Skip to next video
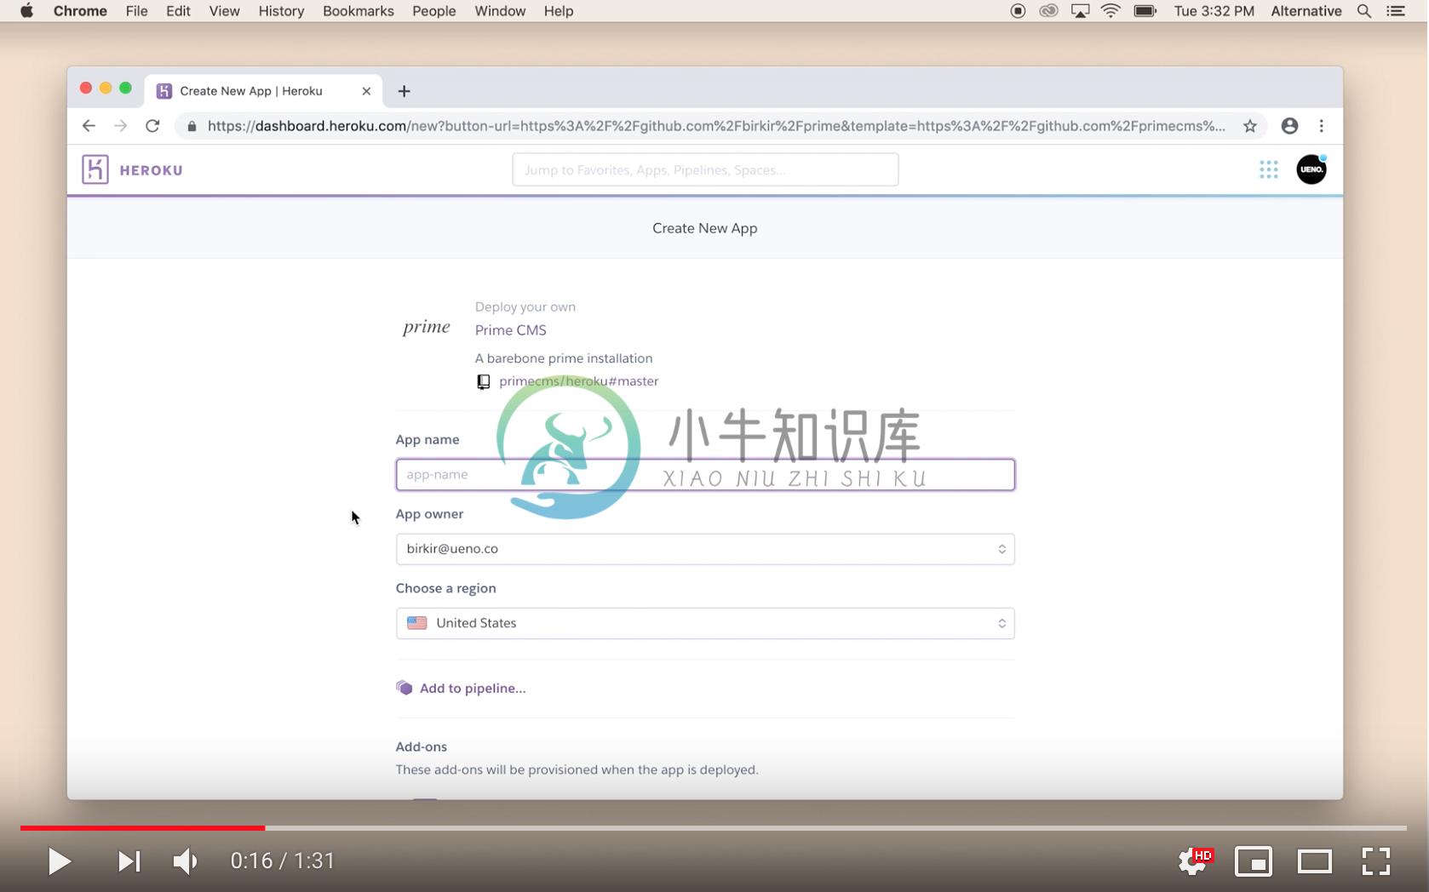Screen dimensions: 1429x892 click(x=129, y=861)
